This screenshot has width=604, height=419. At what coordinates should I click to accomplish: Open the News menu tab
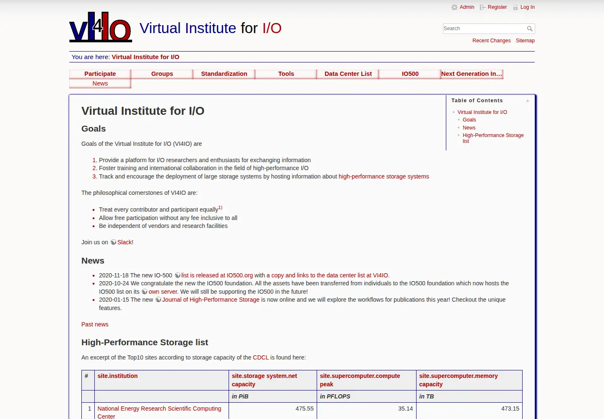[x=100, y=83]
